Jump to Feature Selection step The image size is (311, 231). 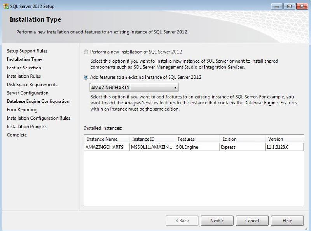(x=24, y=68)
